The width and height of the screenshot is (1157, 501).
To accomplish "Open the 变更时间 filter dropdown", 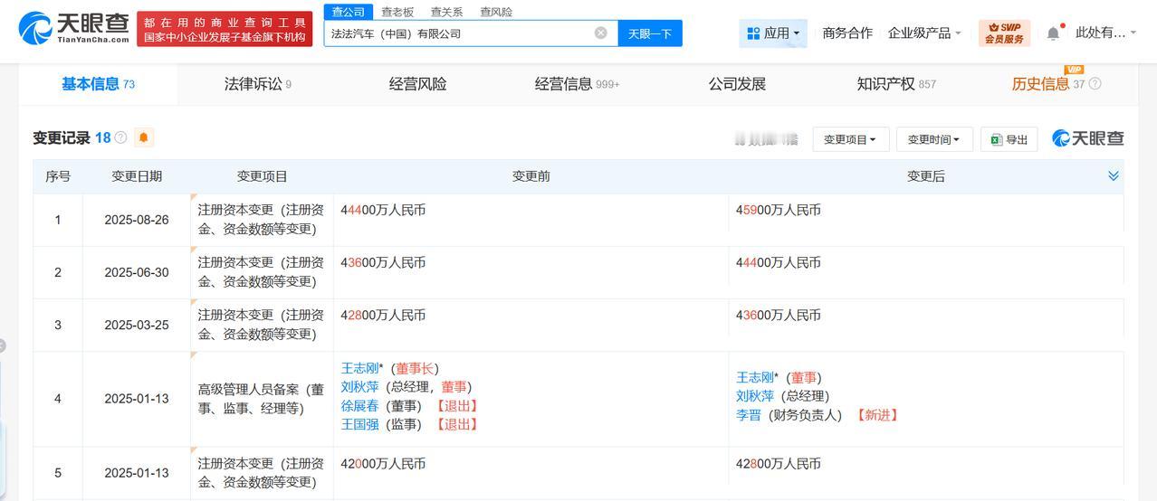I will (x=934, y=139).
